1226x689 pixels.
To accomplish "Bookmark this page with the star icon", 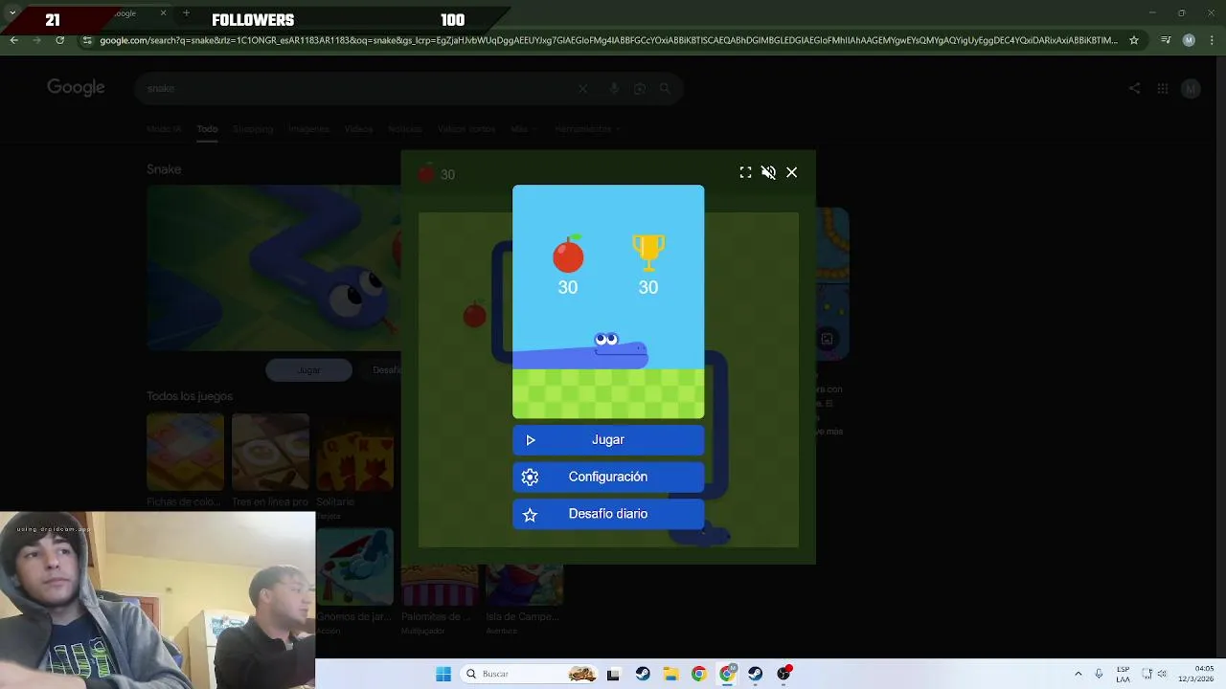I will (1134, 40).
